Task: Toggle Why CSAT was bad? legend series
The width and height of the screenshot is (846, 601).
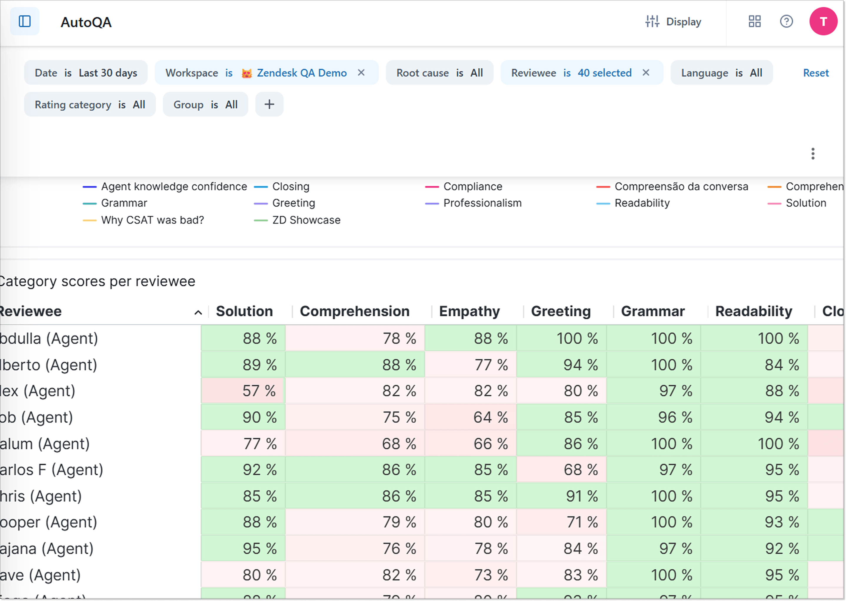Action: tap(143, 220)
